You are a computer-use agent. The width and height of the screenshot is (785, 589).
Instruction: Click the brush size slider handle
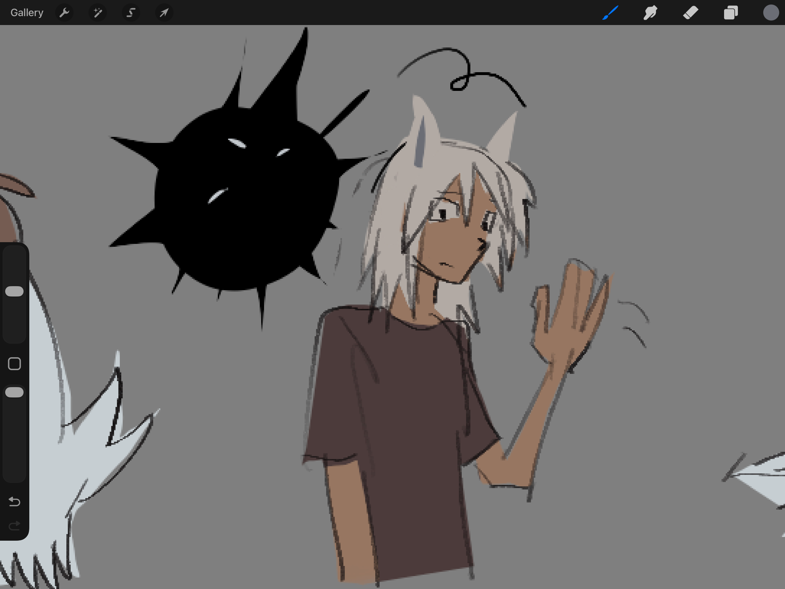(14, 291)
